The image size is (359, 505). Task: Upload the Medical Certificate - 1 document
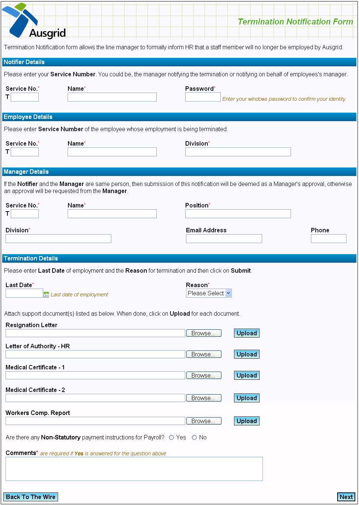pyautogui.click(x=247, y=375)
